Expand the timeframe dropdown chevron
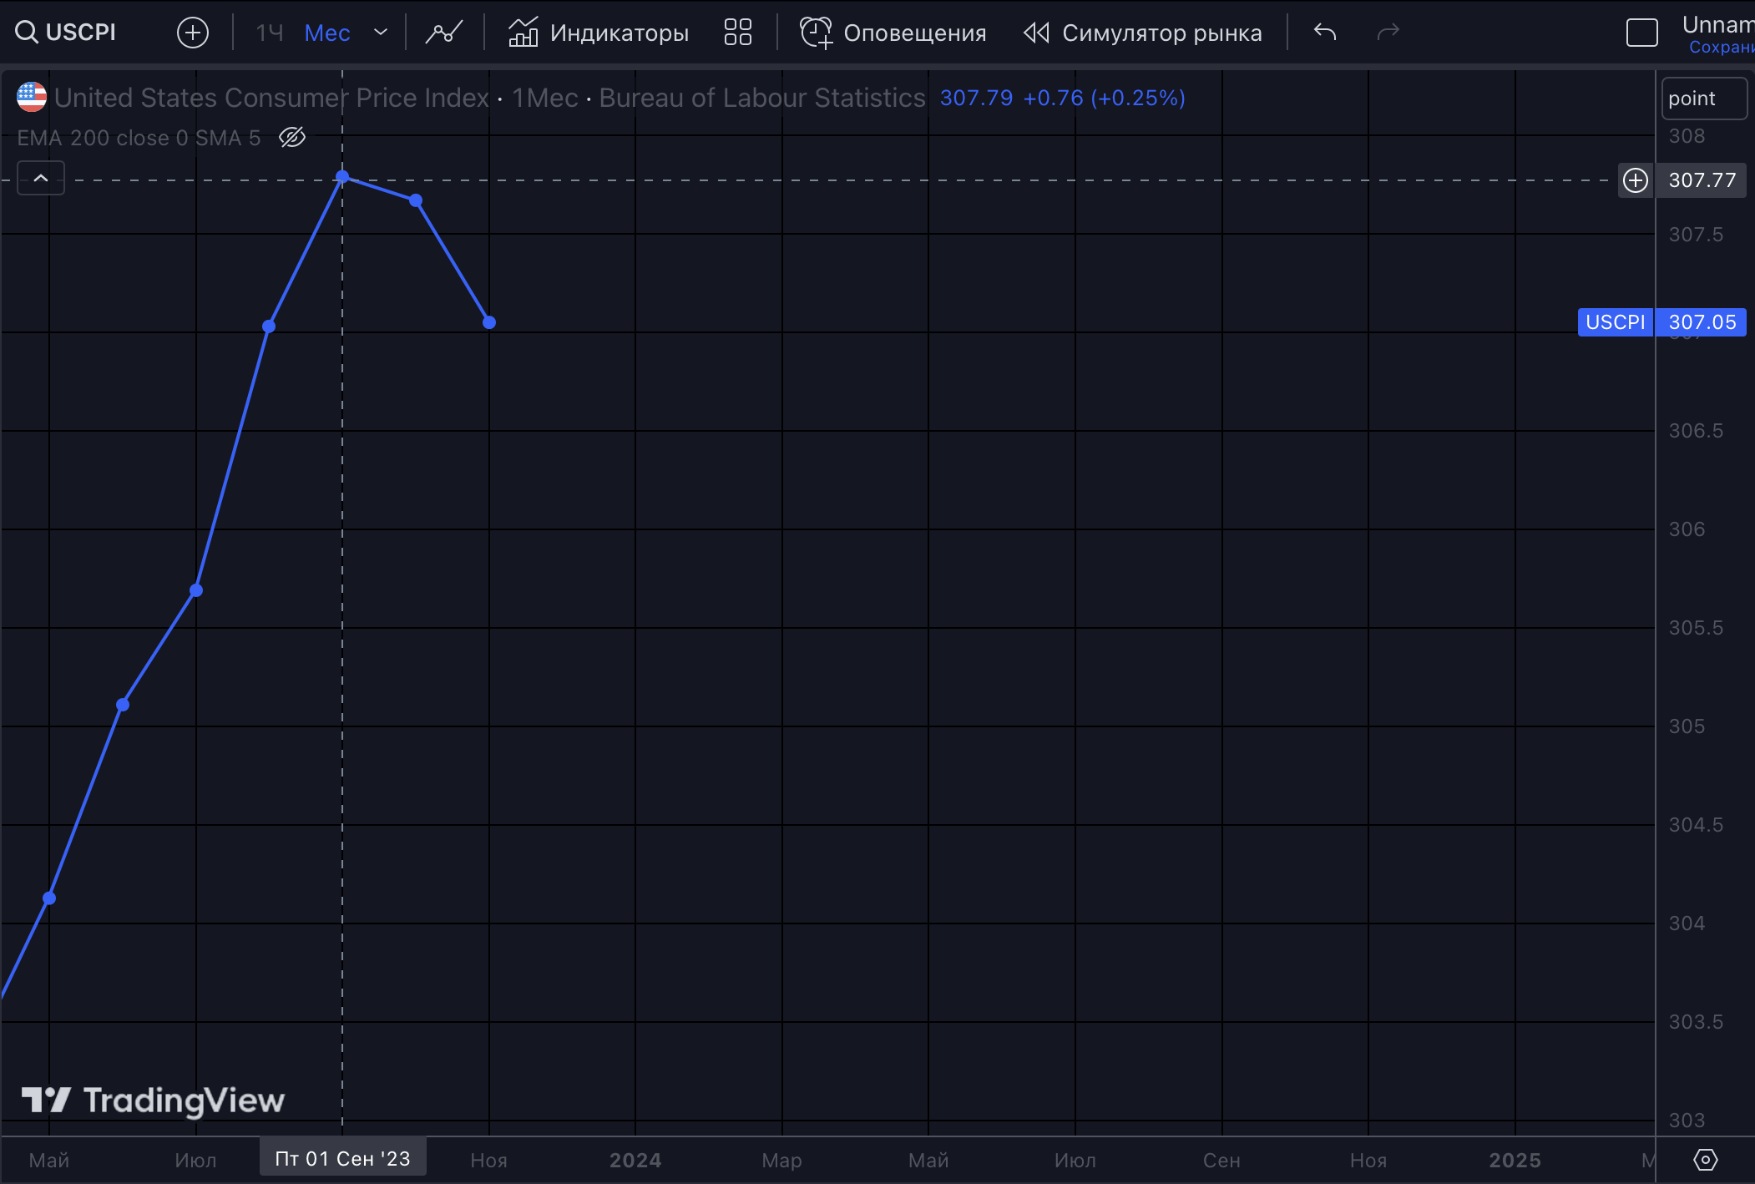The width and height of the screenshot is (1755, 1184). point(381,33)
